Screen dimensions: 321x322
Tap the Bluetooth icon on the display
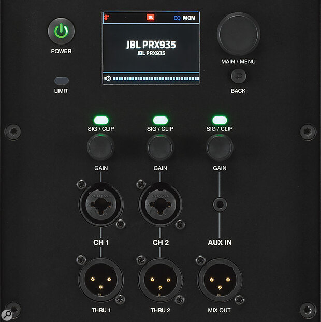[x=106, y=18]
